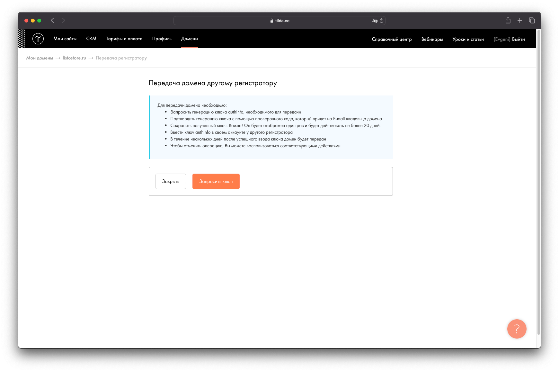Click the line Сохранить полученный ключ
Image resolution: width=559 pixels, height=372 pixels.
click(275, 125)
